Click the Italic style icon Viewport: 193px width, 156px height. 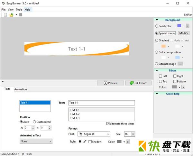tap(85, 142)
